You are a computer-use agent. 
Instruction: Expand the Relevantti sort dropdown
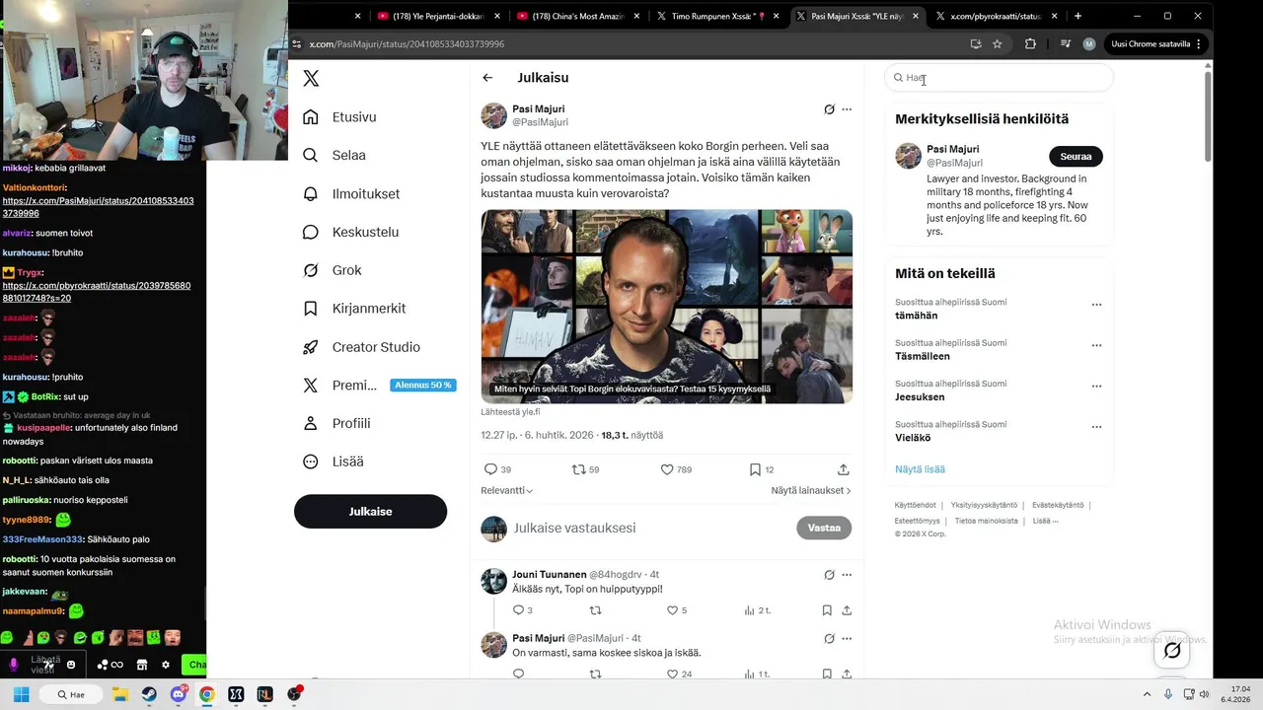point(506,490)
